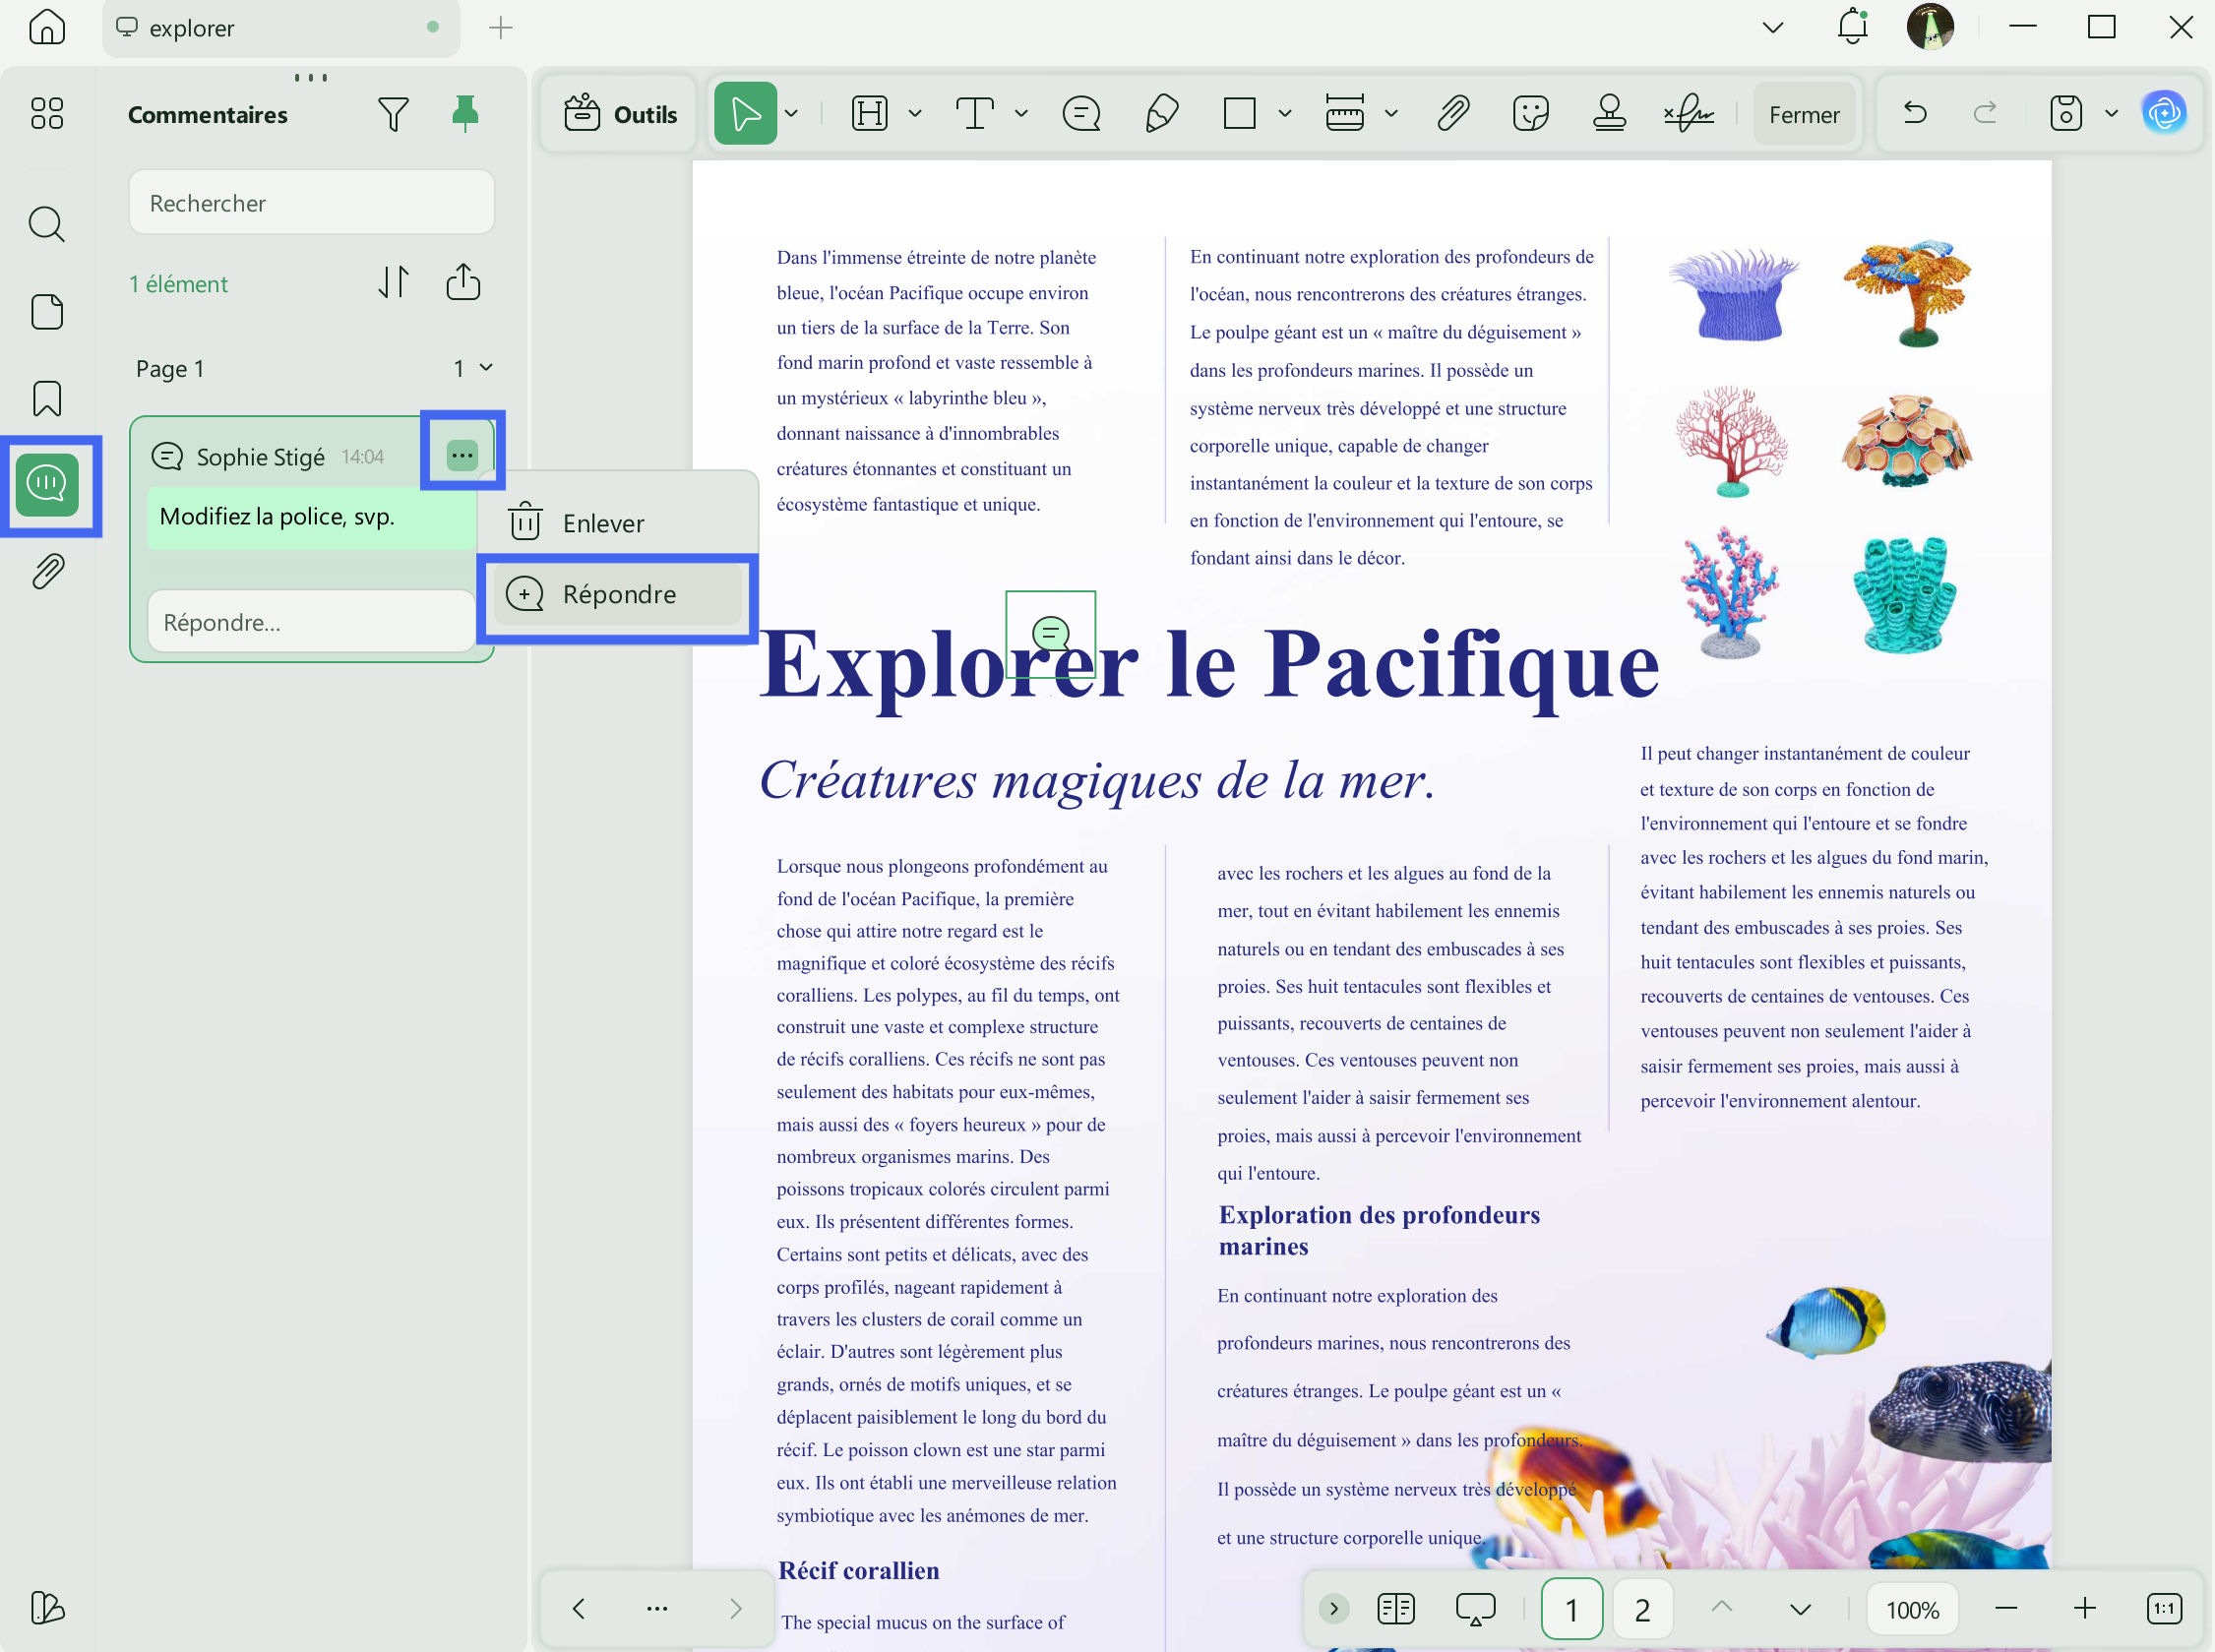
Task: Open the paperclip file attachment tool
Action: pos(1452,113)
